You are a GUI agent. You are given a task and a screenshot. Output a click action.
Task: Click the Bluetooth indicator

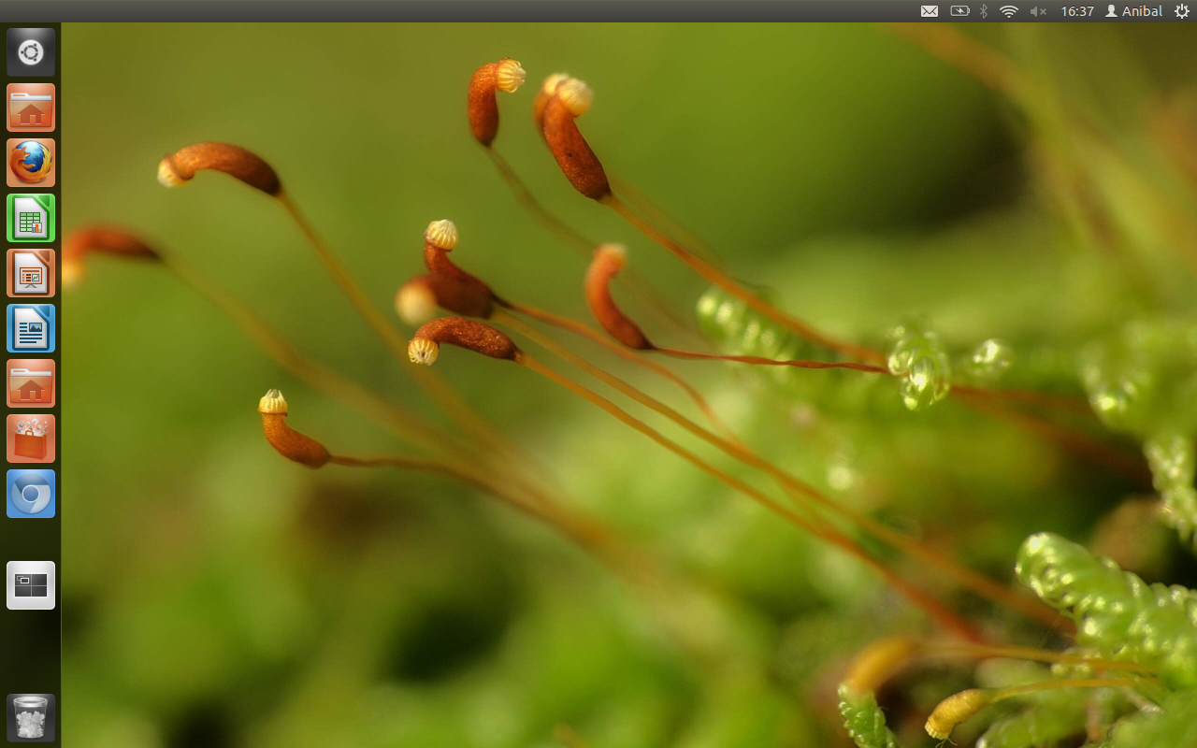click(x=984, y=11)
